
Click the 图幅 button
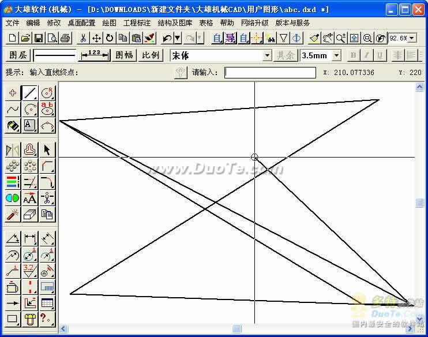click(x=124, y=55)
